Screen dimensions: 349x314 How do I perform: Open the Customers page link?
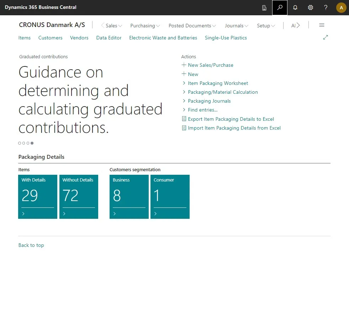pyautogui.click(x=50, y=38)
